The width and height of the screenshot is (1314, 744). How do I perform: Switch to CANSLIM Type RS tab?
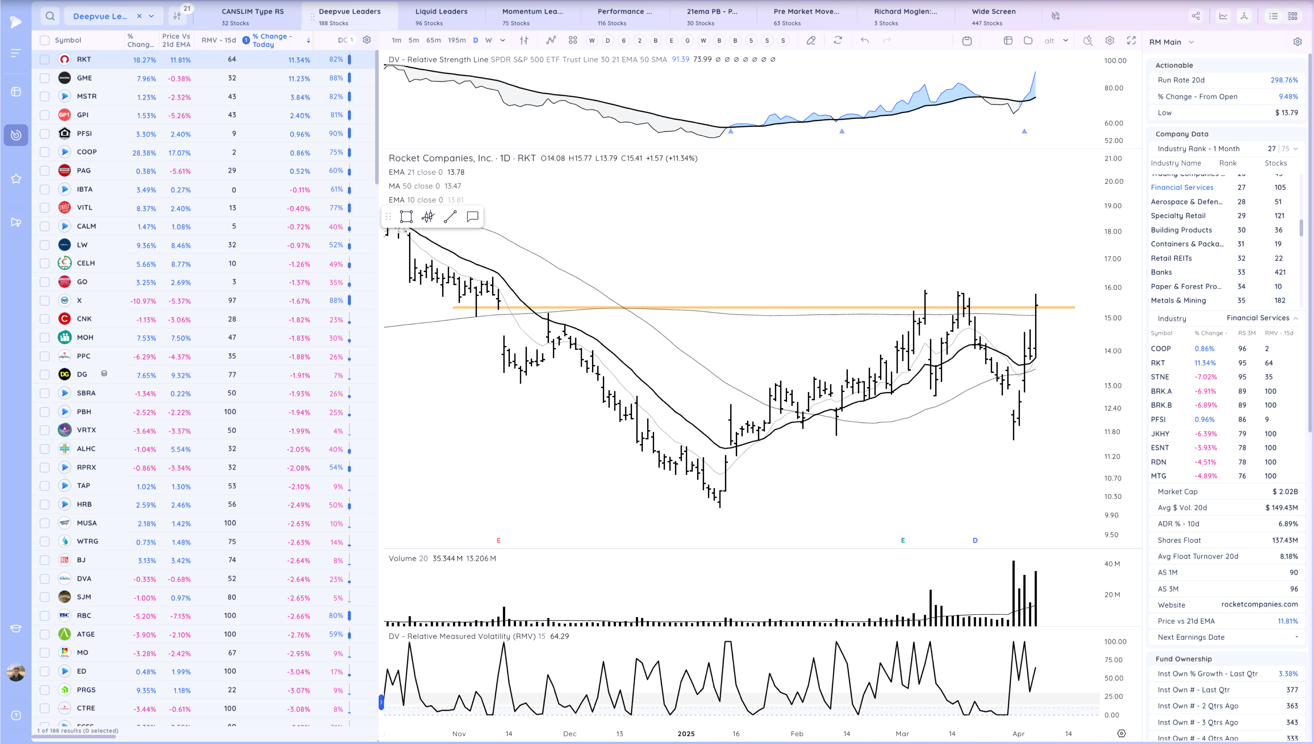click(252, 16)
